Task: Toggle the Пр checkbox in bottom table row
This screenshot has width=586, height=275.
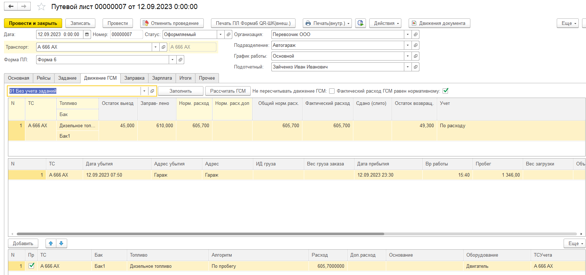Action: [x=31, y=266]
